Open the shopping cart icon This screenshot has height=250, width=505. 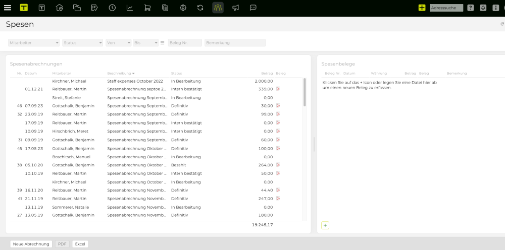147,8
